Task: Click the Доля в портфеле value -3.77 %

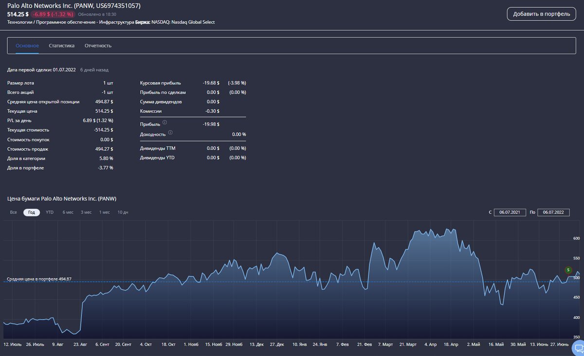Action: pyautogui.click(x=105, y=168)
